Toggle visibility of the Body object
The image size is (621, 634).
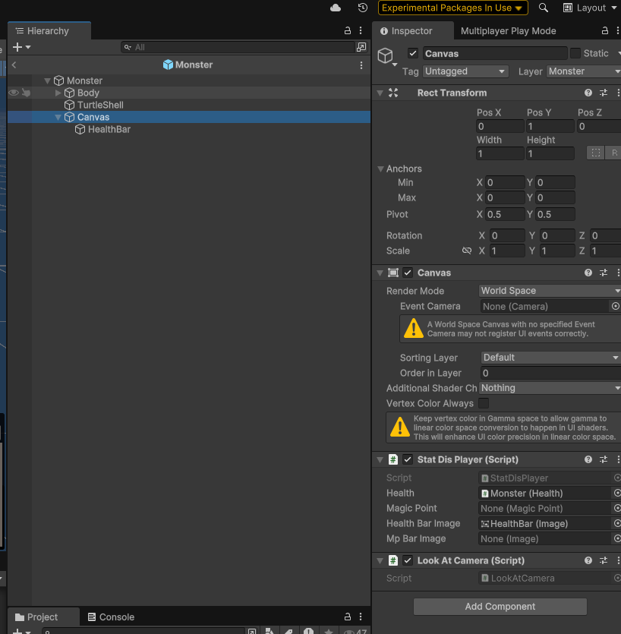pos(14,93)
